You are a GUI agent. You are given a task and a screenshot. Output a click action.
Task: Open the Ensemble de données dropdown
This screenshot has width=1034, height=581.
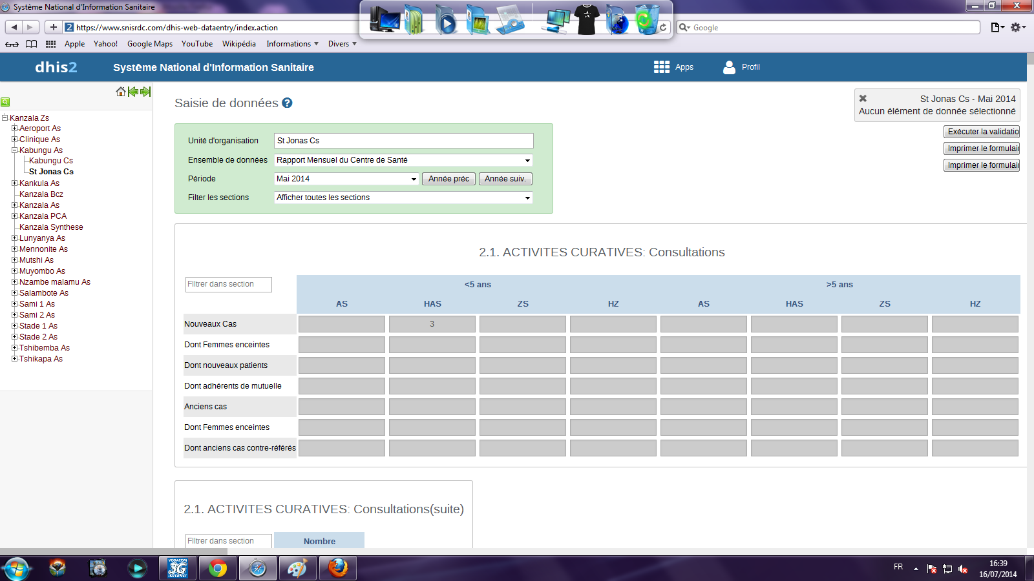(403, 160)
